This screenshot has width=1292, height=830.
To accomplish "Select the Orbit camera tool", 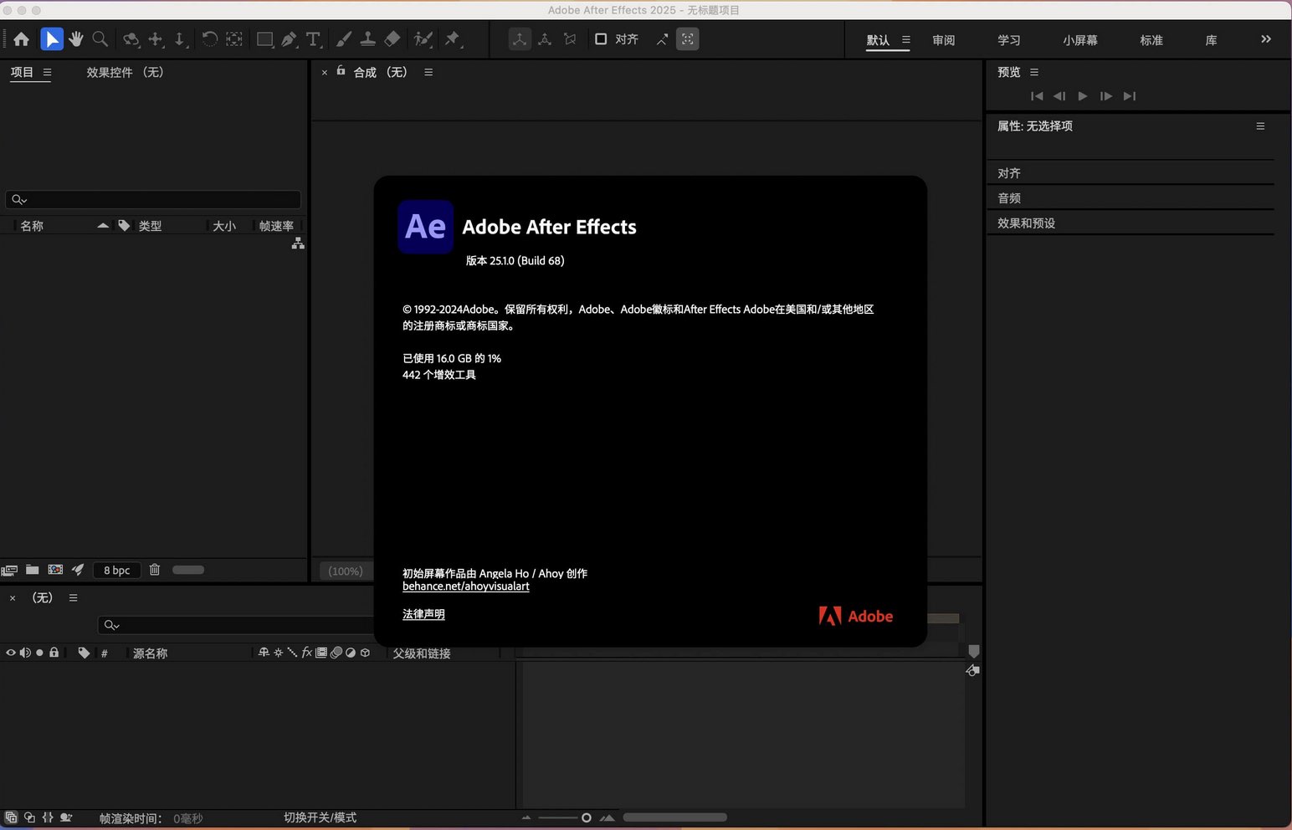I will (131, 39).
